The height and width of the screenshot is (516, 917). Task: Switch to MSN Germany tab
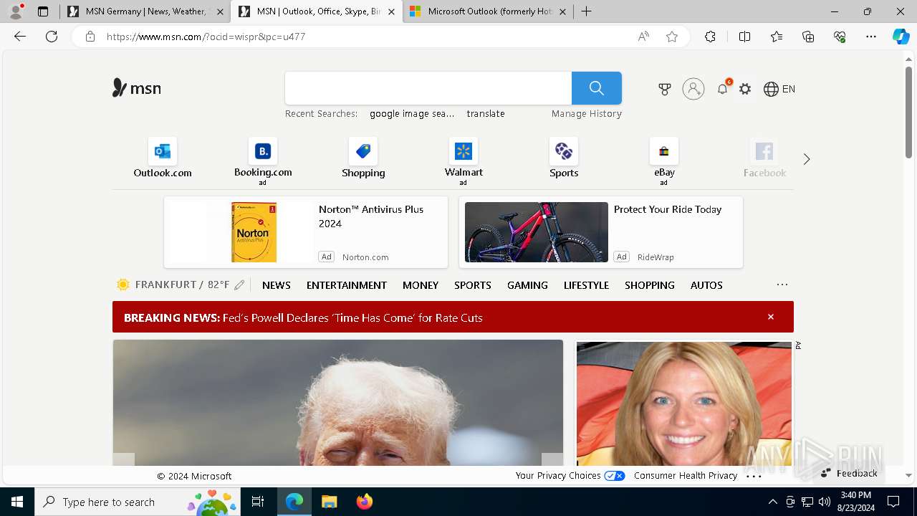point(145,11)
